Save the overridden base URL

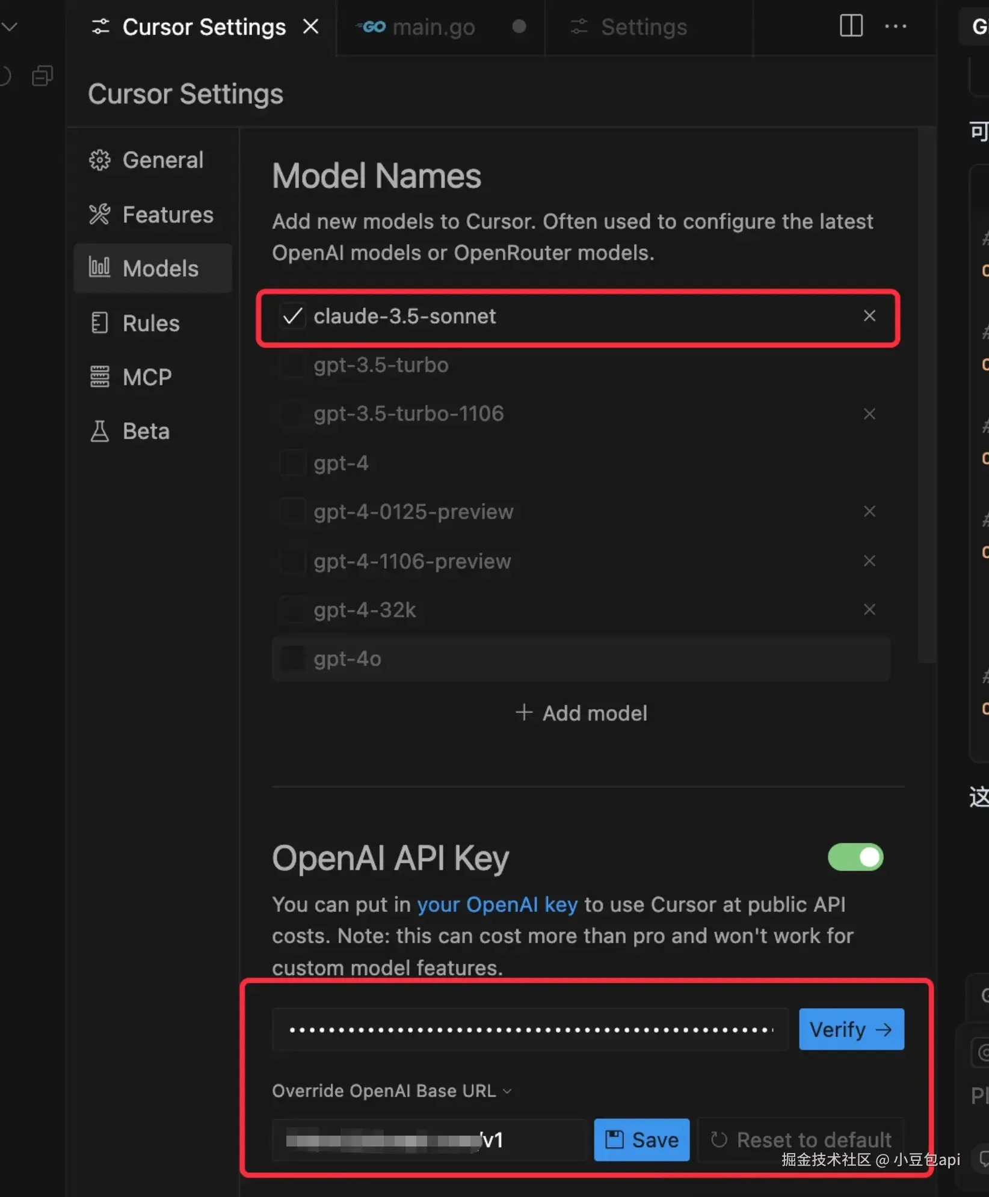coord(641,1140)
